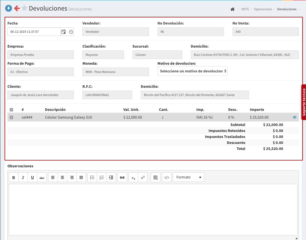The height and width of the screenshot is (240, 306).
Task: Uncheck the cel444 row checkbox
Action: point(11,117)
